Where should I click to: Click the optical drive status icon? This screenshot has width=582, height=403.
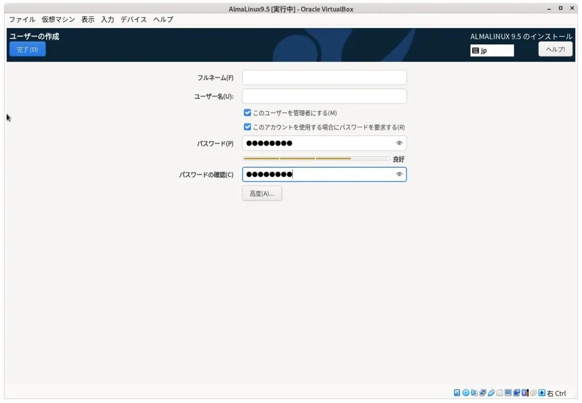[466, 393]
